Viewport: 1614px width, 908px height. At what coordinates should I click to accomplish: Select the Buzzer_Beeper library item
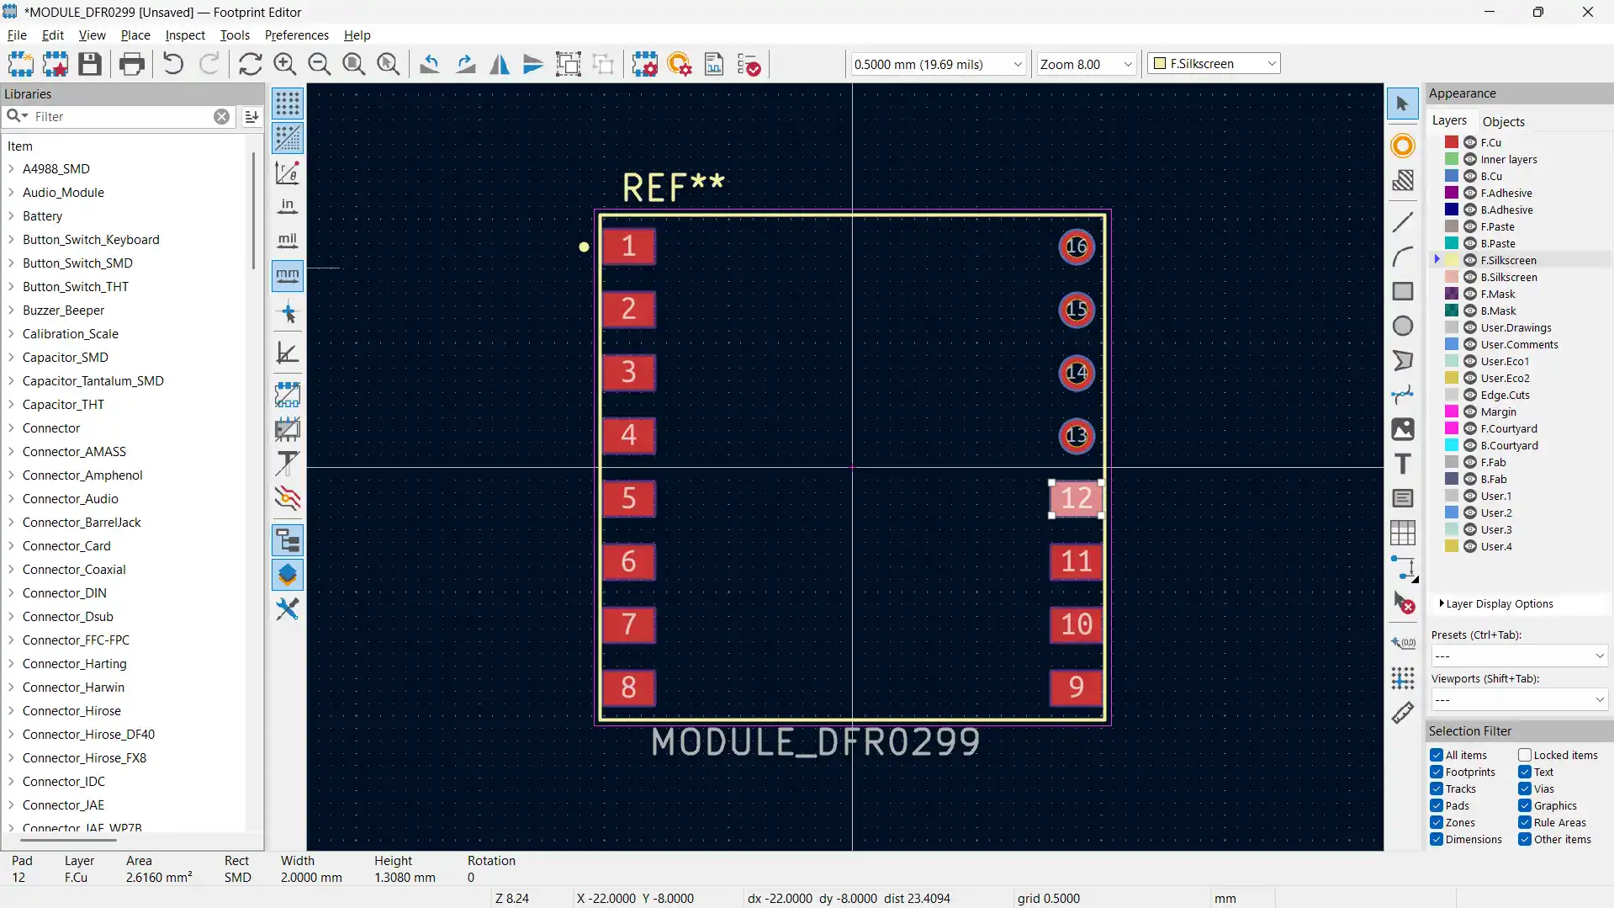[x=64, y=311]
